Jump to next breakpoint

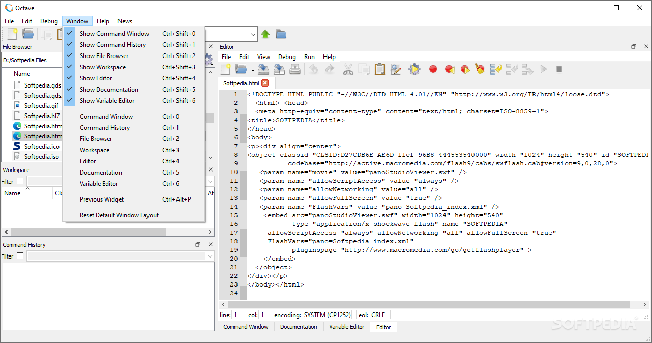point(465,69)
